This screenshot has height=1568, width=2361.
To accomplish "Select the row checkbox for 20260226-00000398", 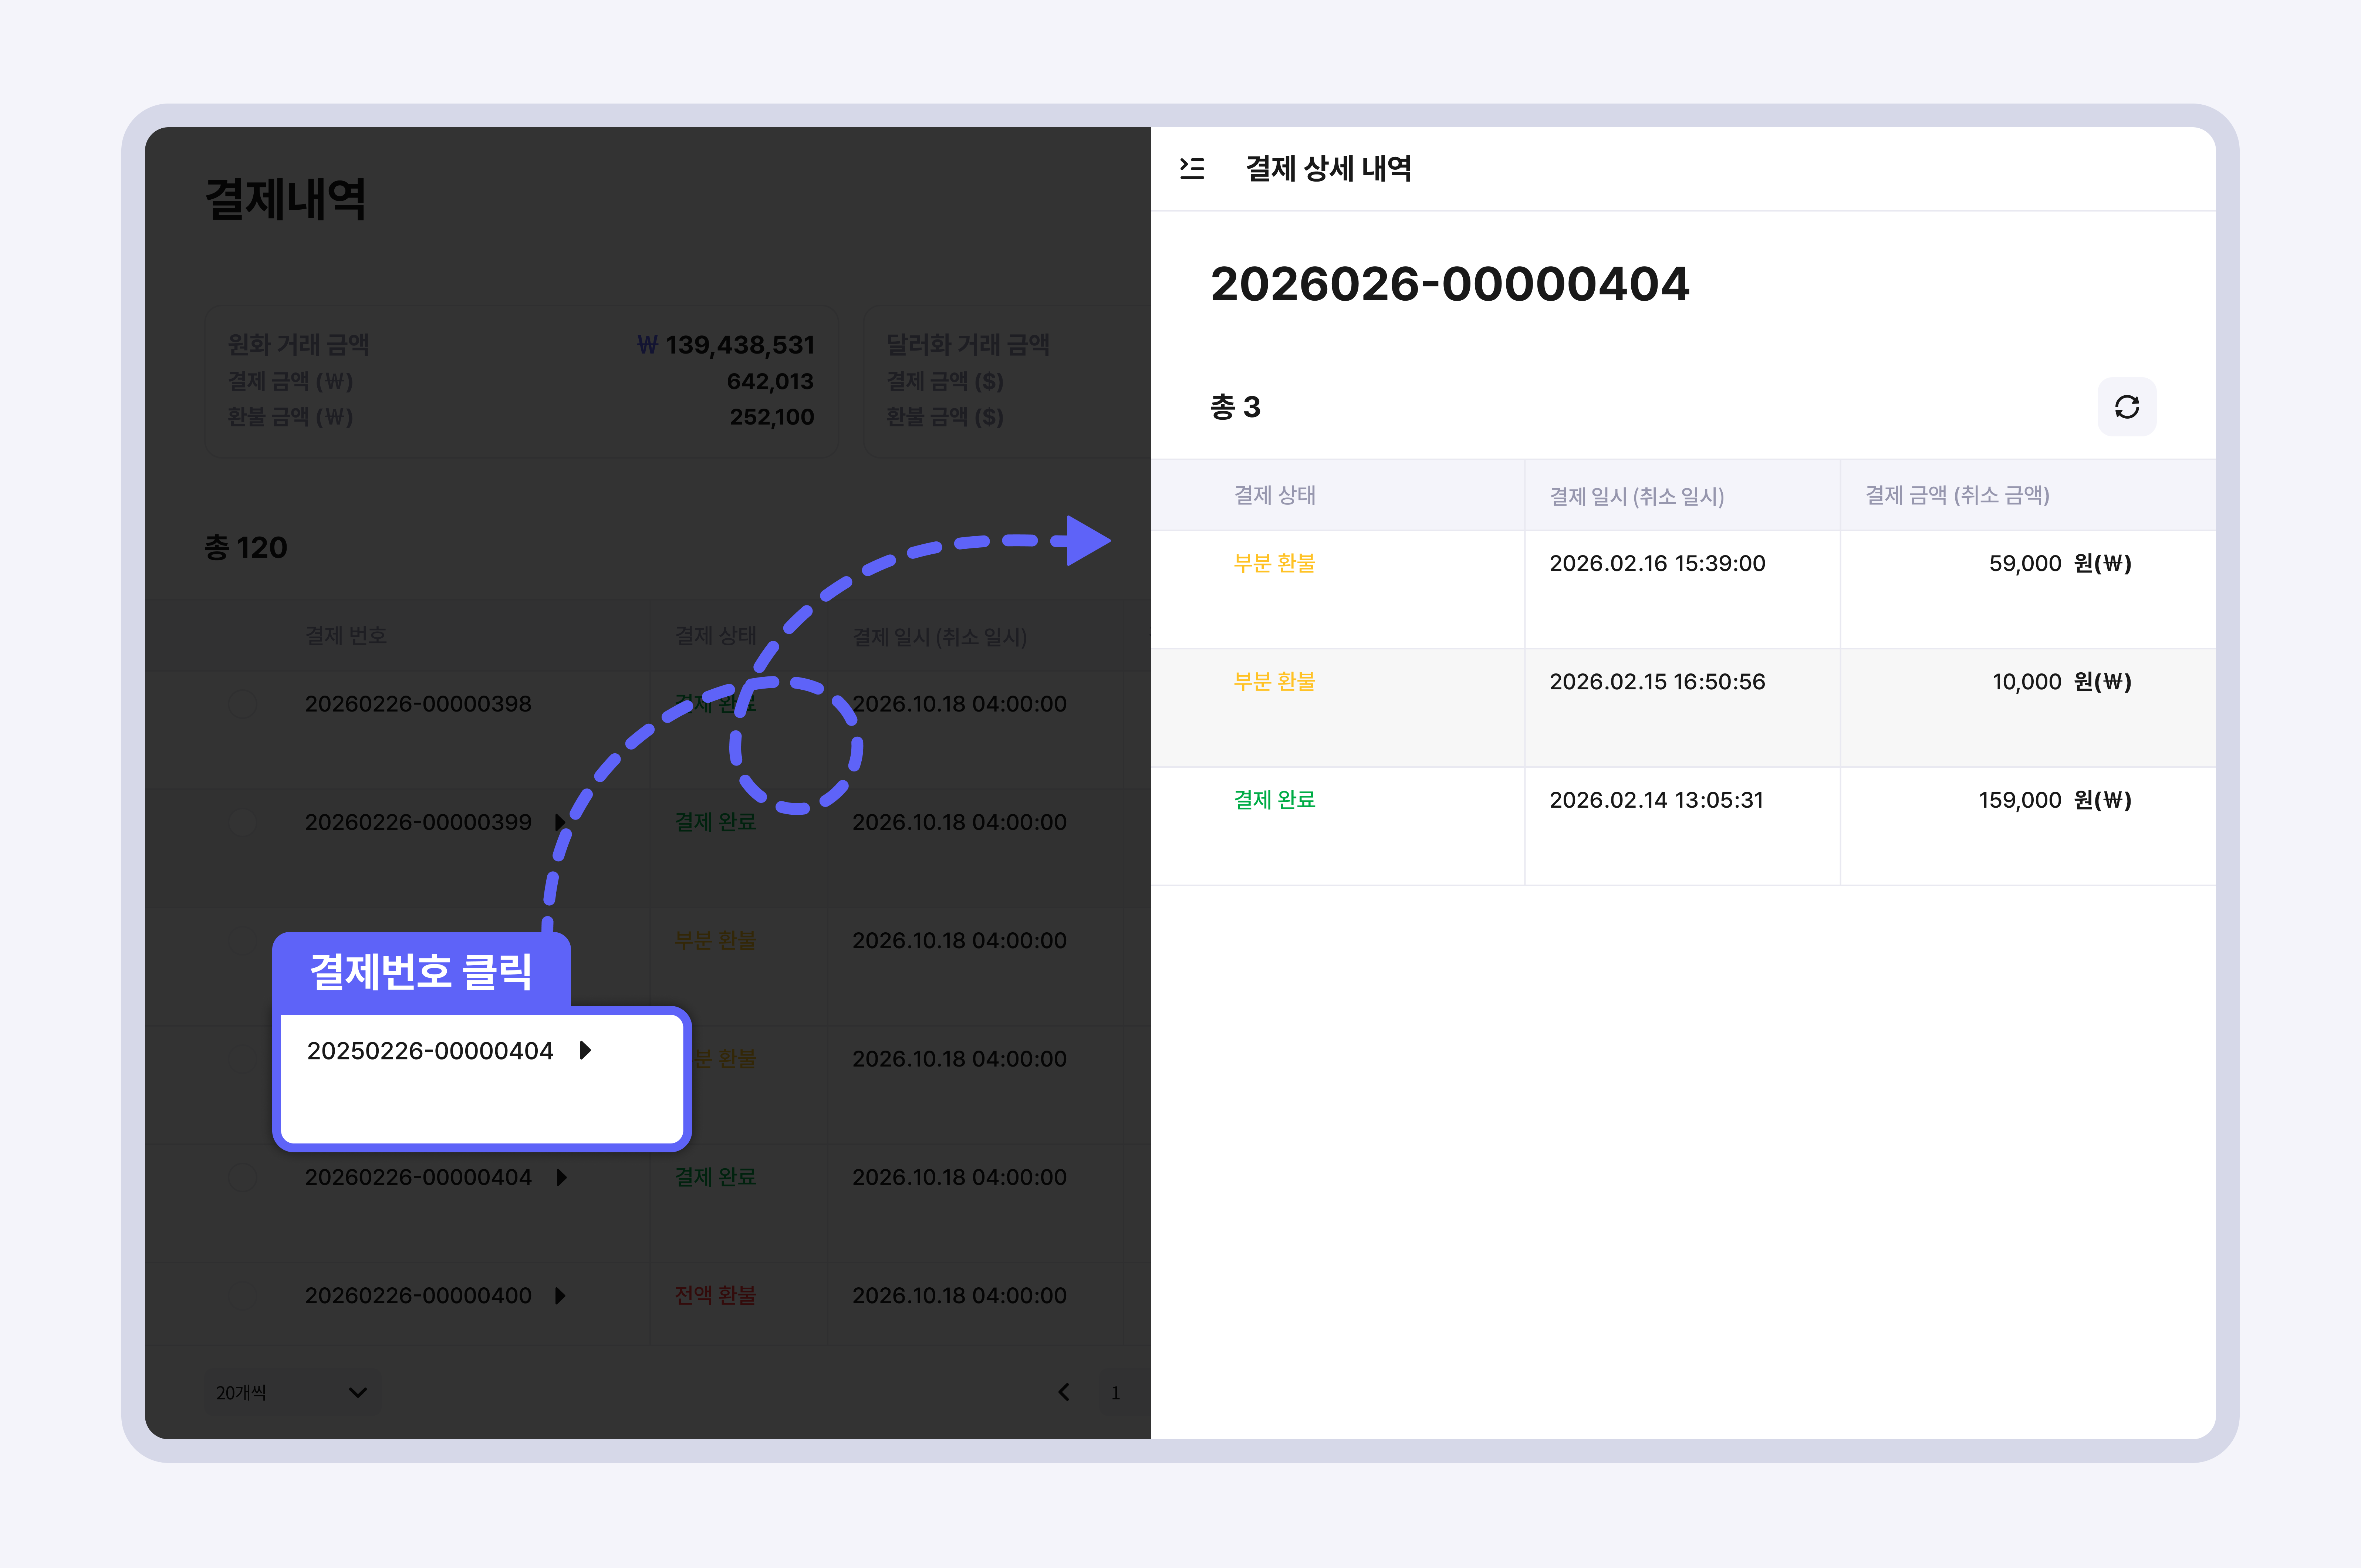I will coord(243,704).
